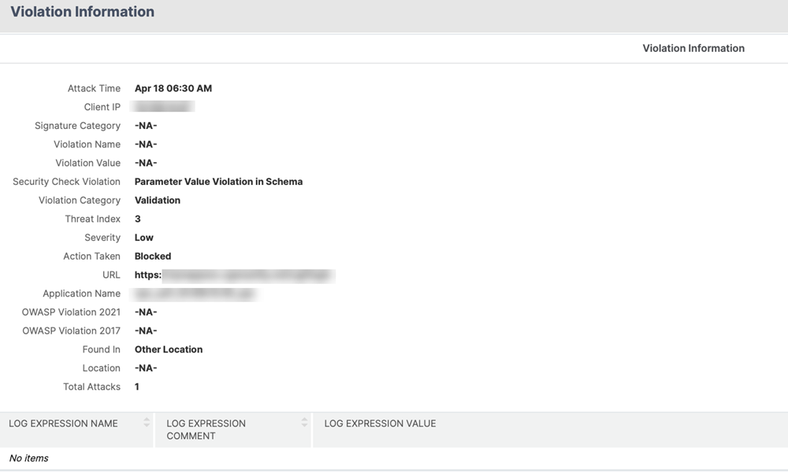Click the 'Violation Category' field label
Viewport: 788px width, 476px height.
80,200
